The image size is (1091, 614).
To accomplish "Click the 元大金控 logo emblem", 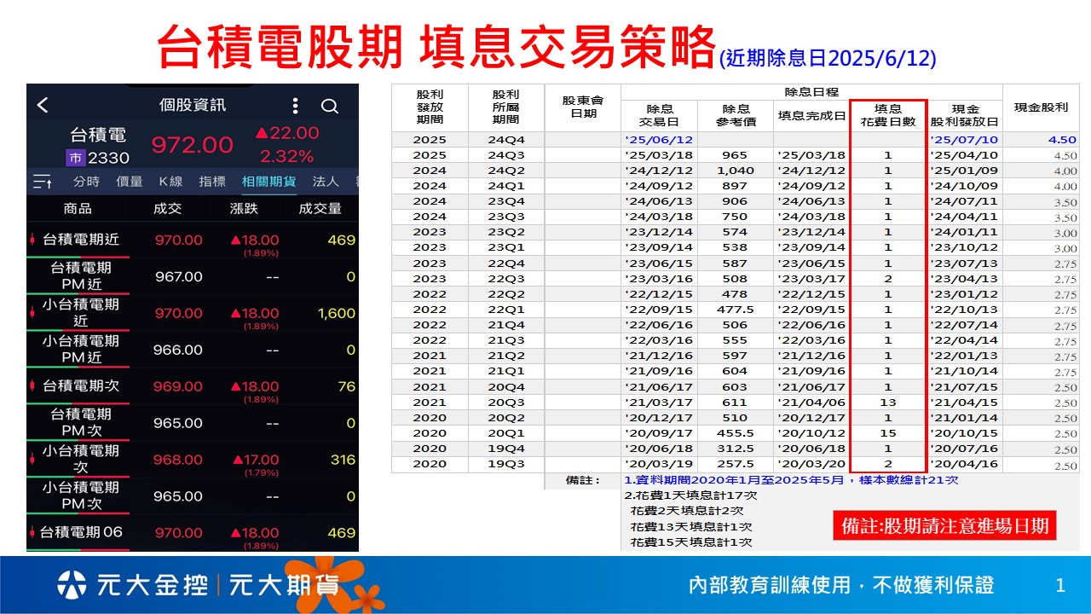I will [x=71, y=585].
